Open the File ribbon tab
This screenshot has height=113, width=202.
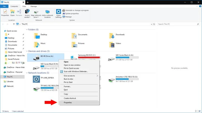(4, 6)
